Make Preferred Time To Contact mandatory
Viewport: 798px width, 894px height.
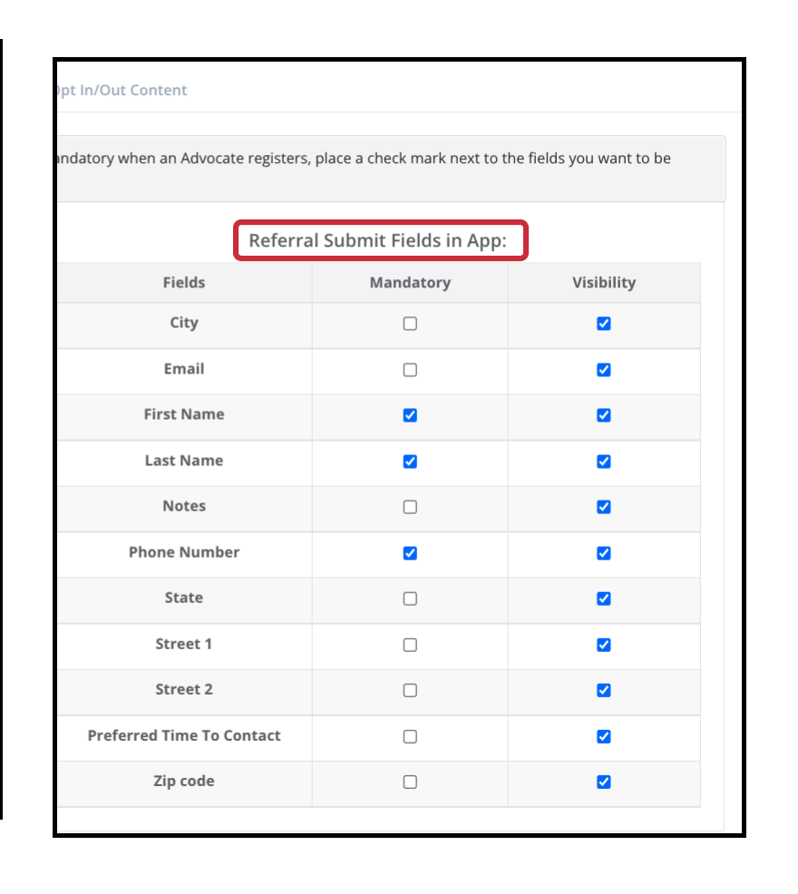(410, 736)
